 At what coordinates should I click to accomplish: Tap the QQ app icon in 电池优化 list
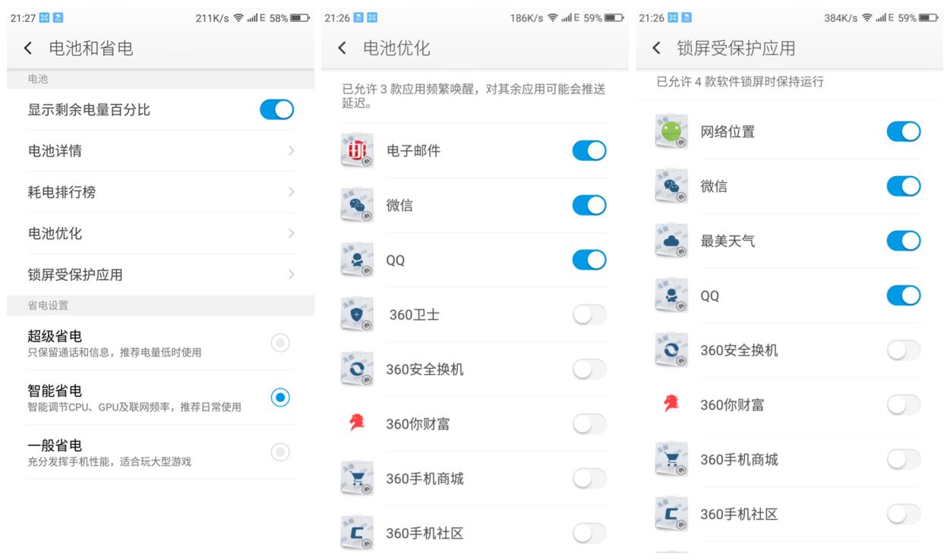tap(357, 260)
